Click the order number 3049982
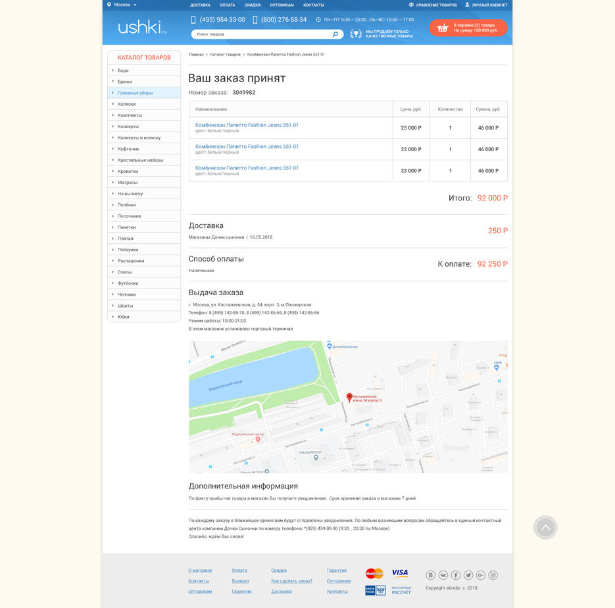The image size is (615, 608). [243, 93]
